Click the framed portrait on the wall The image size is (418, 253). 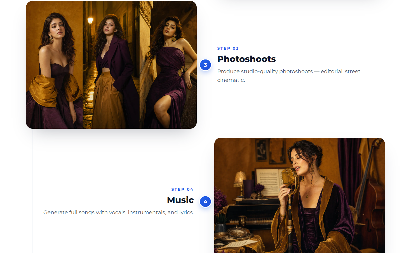pyautogui.click(x=261, y=150)
